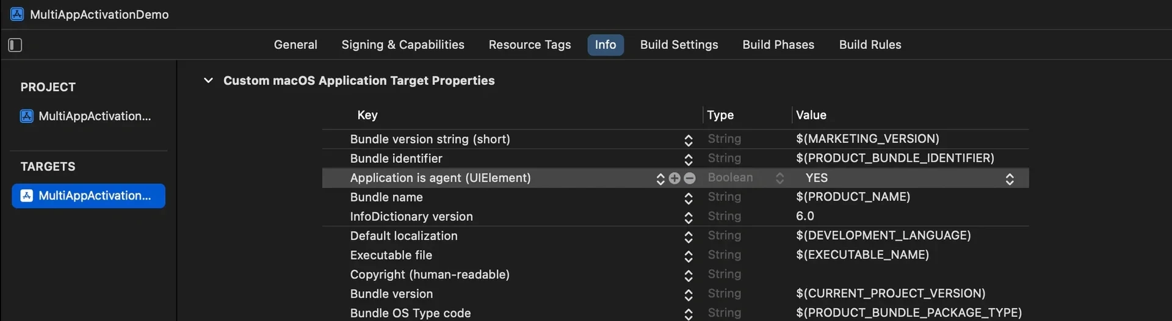Open the General tab

tap(295, 45)
